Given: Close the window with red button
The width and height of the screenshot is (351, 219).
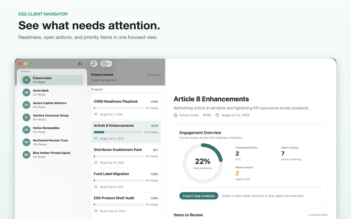Looking at the screenshot, I should click(x=20, y=64).
